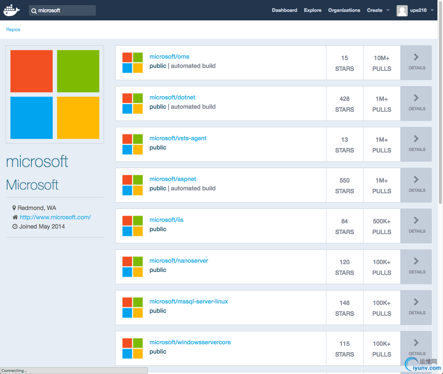
Task: Click the Joined May 2014 text
Action: 42,226
